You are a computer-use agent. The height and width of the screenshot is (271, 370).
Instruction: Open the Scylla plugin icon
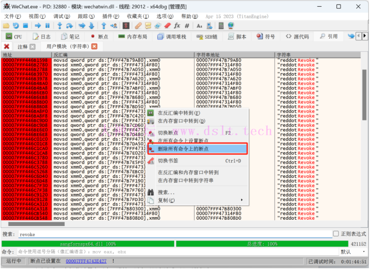pyautogui.click(x=126, y=26)
